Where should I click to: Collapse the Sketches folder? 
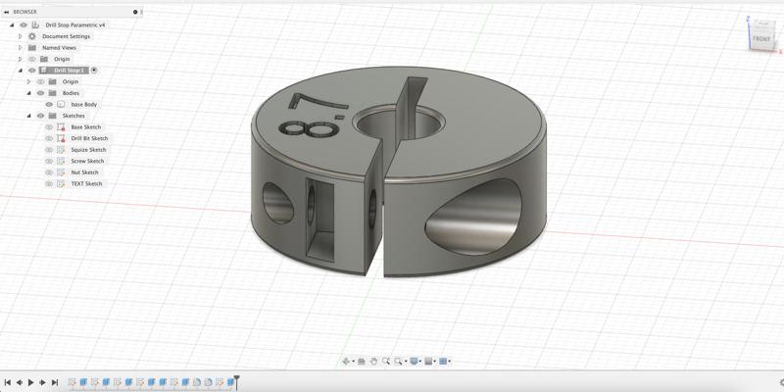click(28, 116)
